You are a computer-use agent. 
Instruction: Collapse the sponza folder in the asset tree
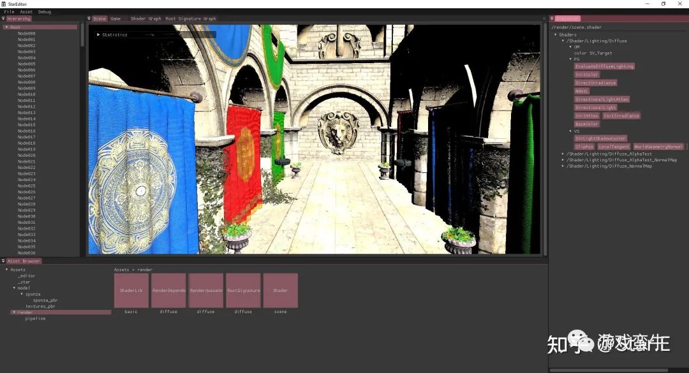click(x=22, y=294)
